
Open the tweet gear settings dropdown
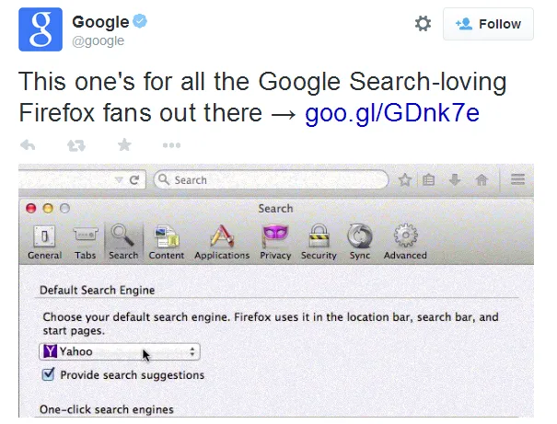[423, 24]
